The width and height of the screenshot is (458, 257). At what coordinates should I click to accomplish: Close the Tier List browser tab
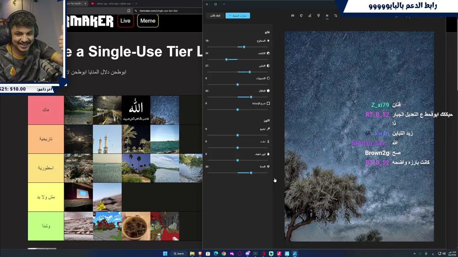85,4
